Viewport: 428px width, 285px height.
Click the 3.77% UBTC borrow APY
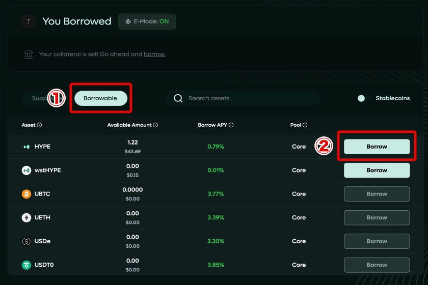click(x=216, y=194)
